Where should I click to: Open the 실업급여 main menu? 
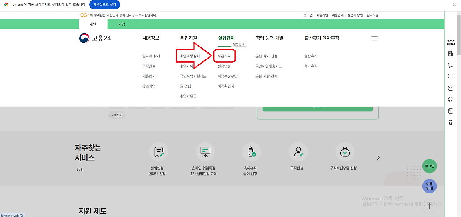[x=227, y=38]
